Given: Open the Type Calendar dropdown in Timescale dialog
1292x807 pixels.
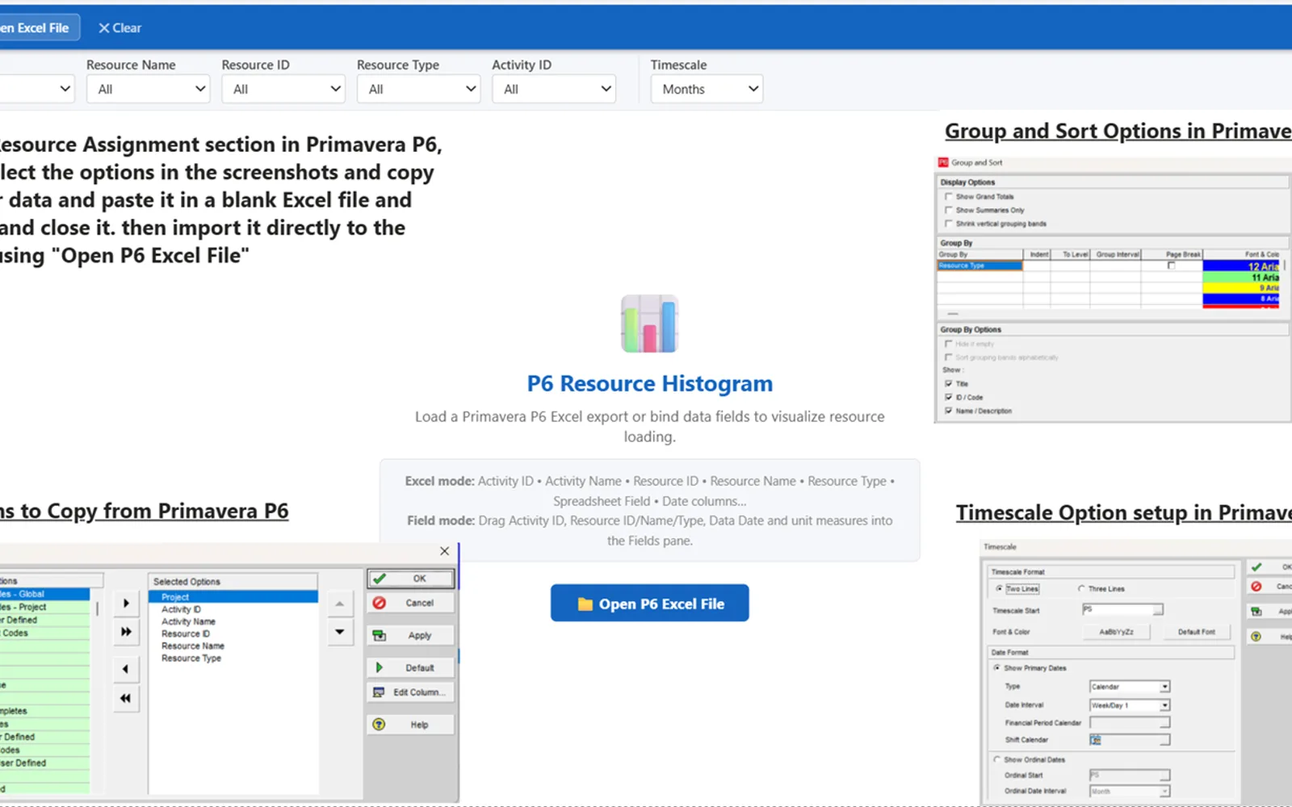Looking at the screenshot, I should [1130, 687].
